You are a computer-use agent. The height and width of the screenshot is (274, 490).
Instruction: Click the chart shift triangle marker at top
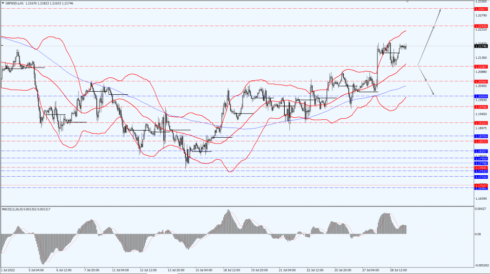pyautogui.click(x=407, y=2)
